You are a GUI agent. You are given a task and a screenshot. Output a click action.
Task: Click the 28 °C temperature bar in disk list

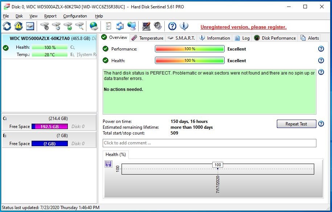50,55
